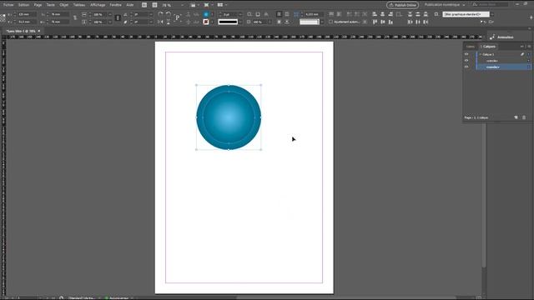
Task: Open the Affichage menu
Action: point(98,5)
